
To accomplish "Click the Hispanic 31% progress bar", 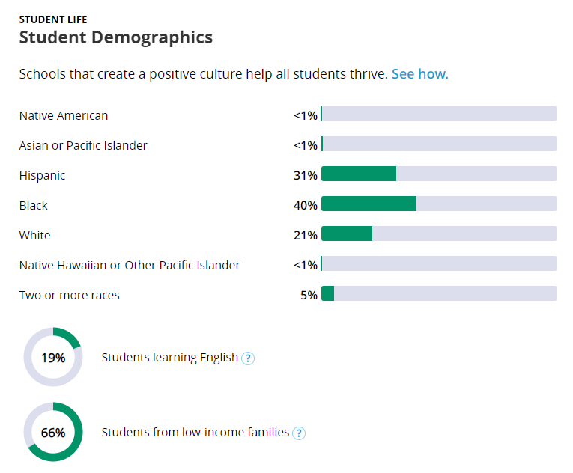I will coord(438,174).
